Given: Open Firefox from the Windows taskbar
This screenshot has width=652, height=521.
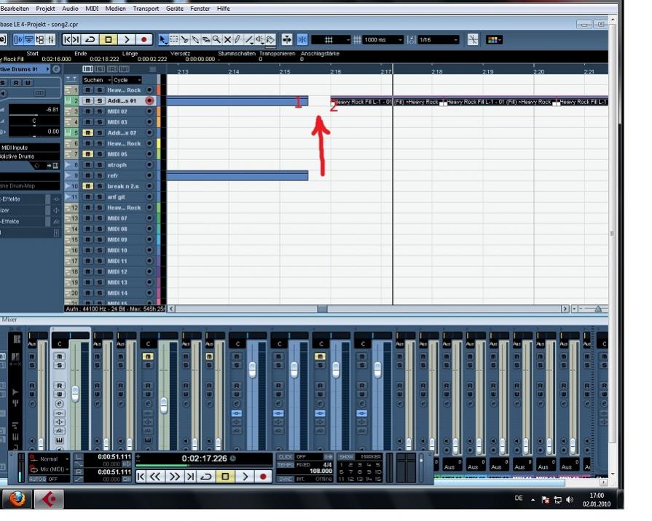Looking at the screenshot, I should pos(17,498).
